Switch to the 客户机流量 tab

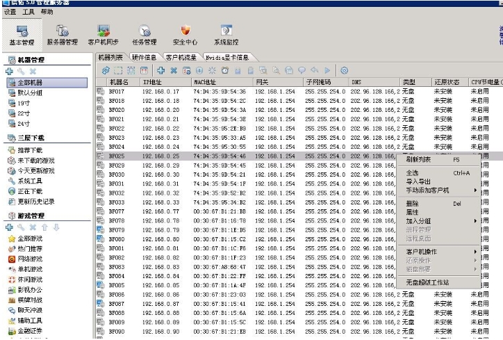pyautogui.click(x=181, y=58)
